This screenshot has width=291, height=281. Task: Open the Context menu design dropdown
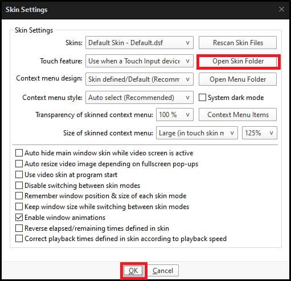(140, 79)
